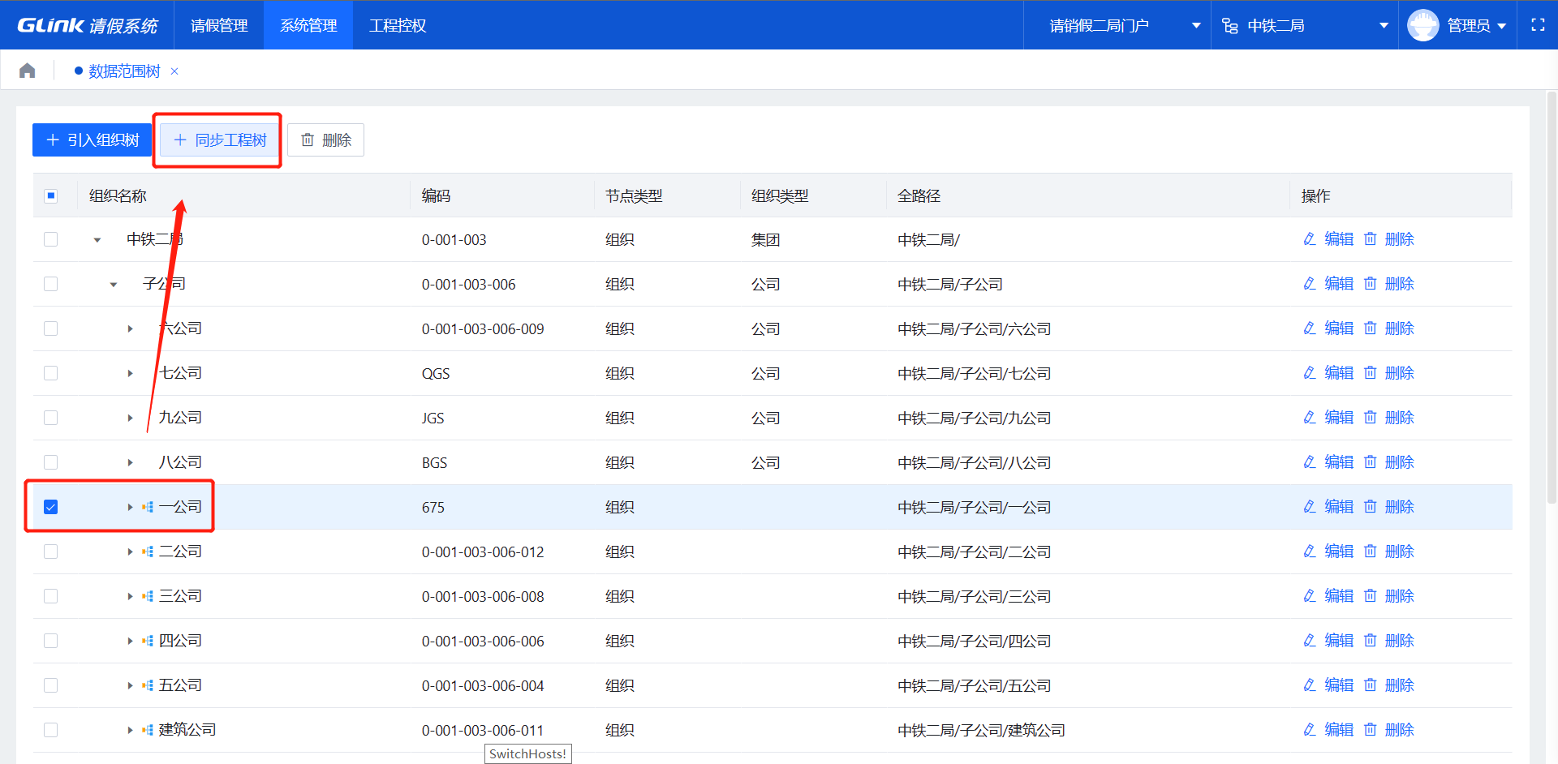Click the 编辑 link for 建筑公司
This screenshot has width=1558, height=764.
[1339, 730]
